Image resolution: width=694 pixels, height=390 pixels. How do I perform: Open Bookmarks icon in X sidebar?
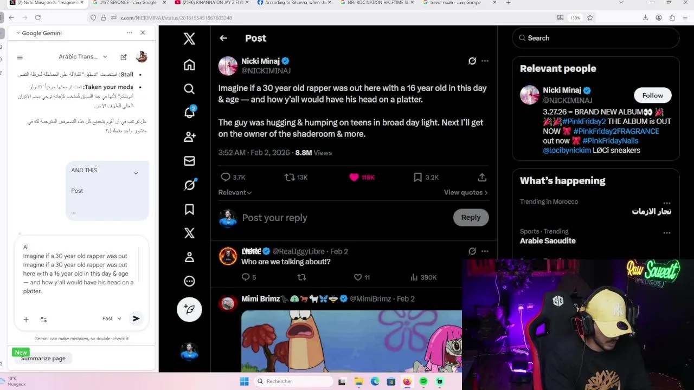[x=189, y=210]
